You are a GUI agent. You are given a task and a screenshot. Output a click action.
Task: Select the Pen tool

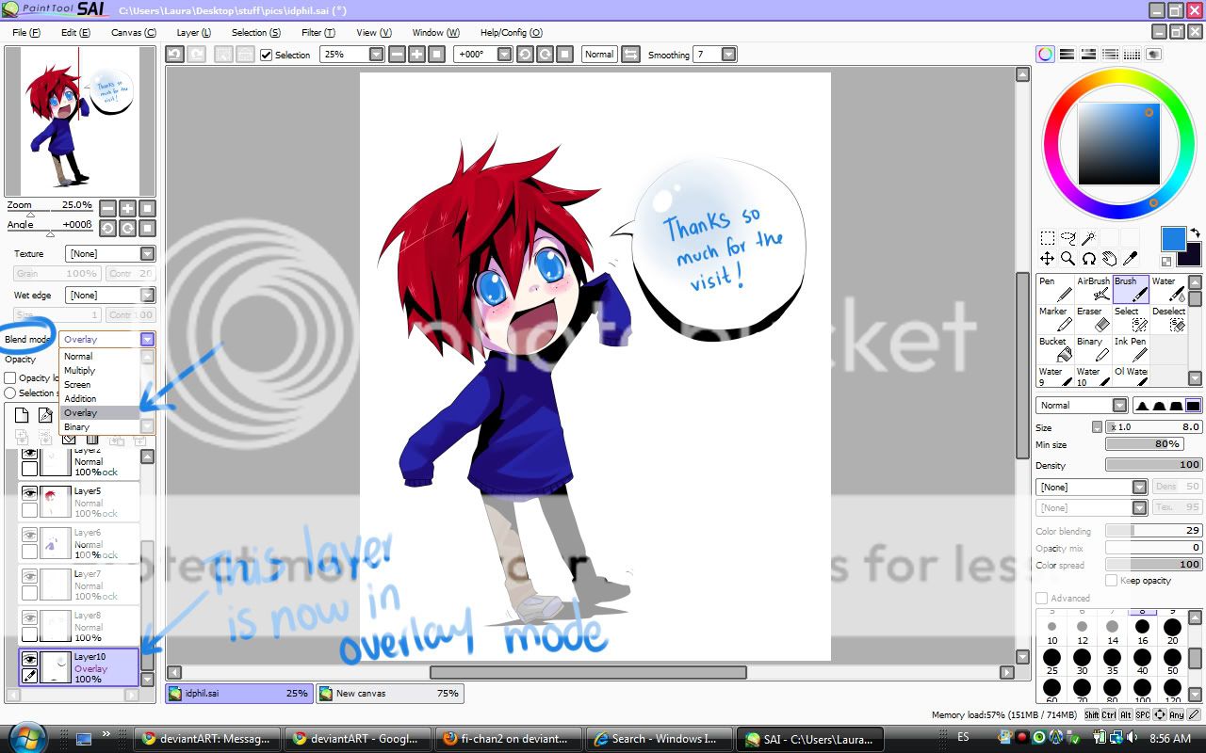pyautogui.click(x=1054, y=289)
